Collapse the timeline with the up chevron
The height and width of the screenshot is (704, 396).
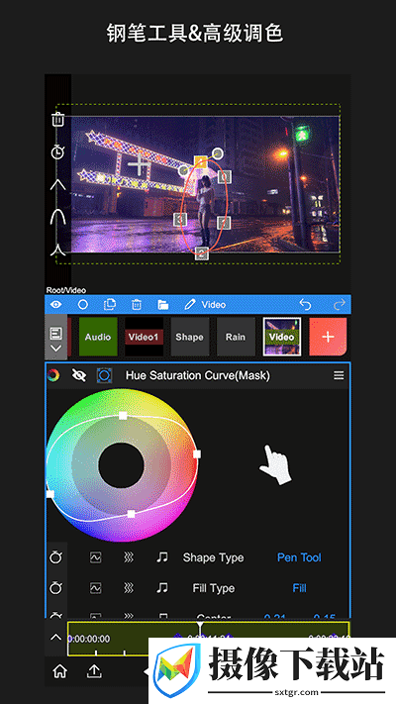pos(55,637)
